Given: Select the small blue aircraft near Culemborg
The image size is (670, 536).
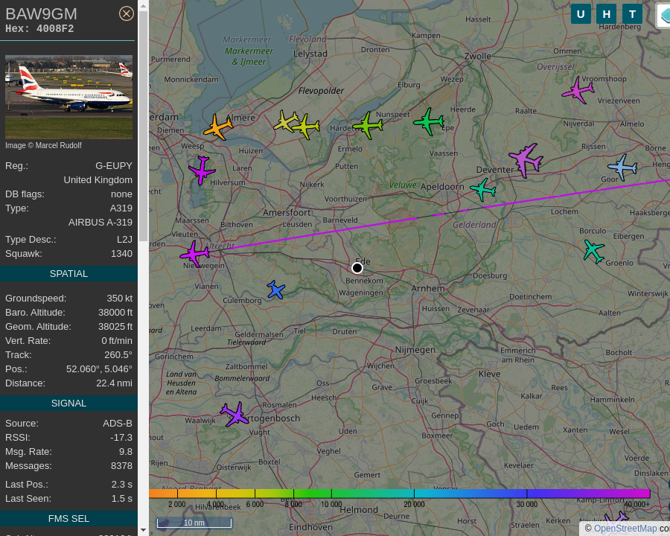Looking at the screenshot, I should coord(275,290).
